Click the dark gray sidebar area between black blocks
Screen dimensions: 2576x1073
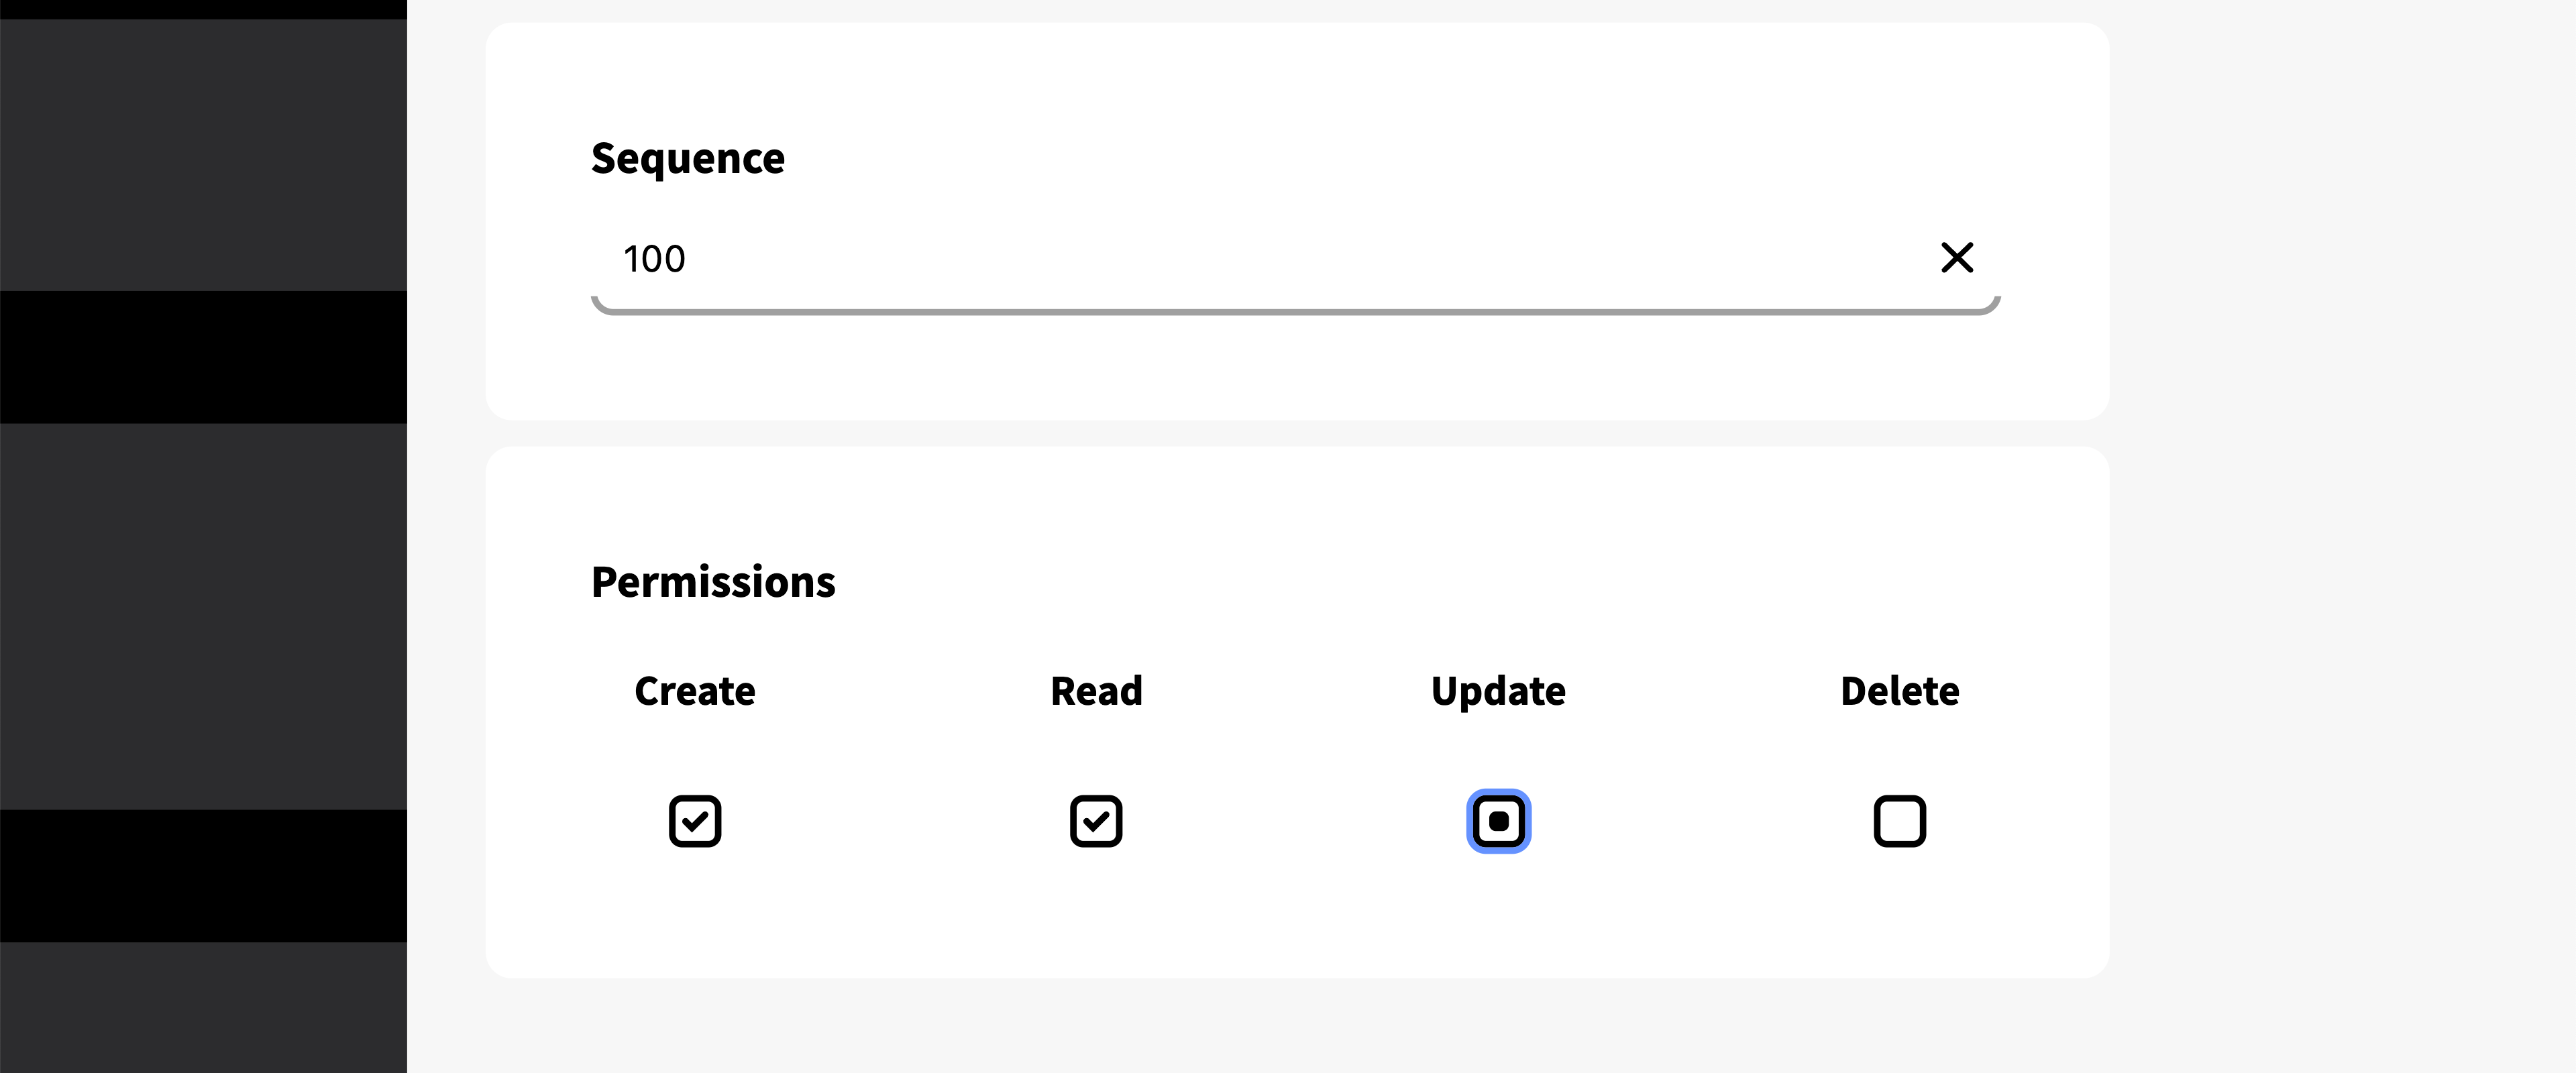(203, 615)
